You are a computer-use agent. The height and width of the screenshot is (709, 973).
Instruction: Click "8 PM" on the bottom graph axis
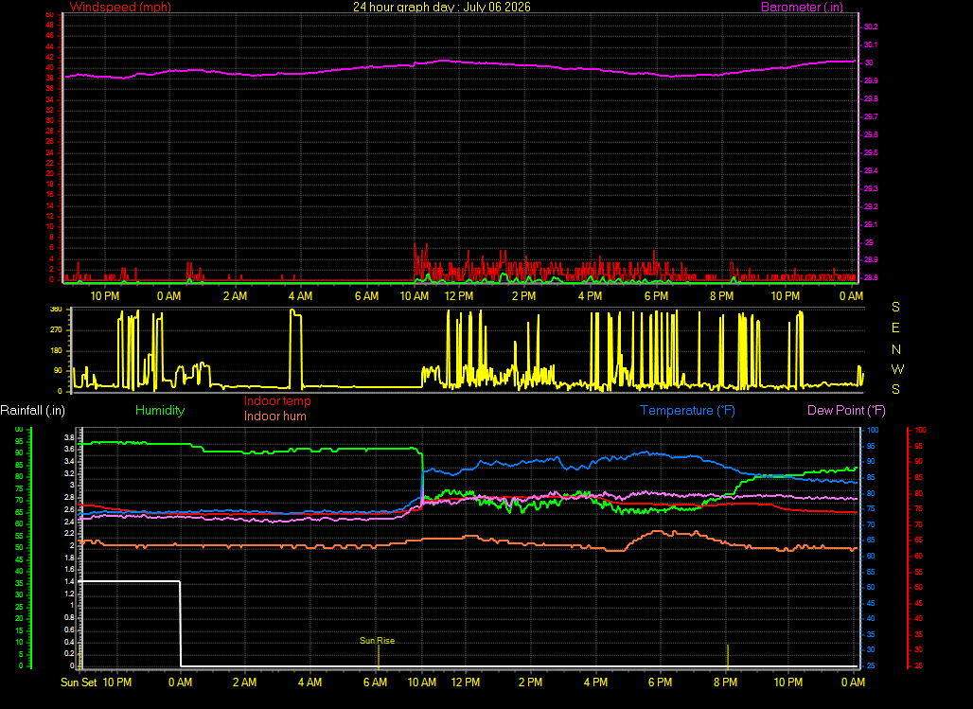[725, 682]
